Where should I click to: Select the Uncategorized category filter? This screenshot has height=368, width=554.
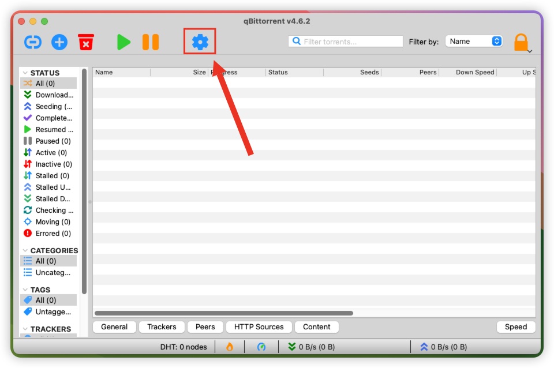(48, 272)
